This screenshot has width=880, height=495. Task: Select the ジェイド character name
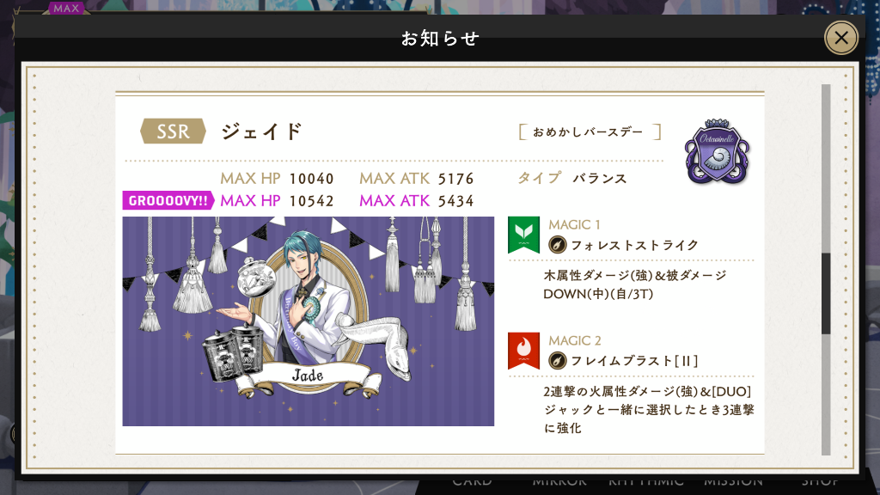(x=261, y=131)
